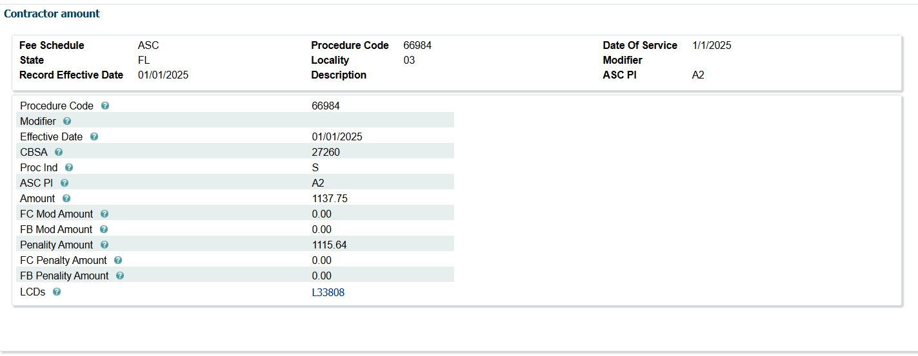Click the Penalty Amount value 1115.64
This screenshot has height=356, width=918.
[x=329, y=245]
